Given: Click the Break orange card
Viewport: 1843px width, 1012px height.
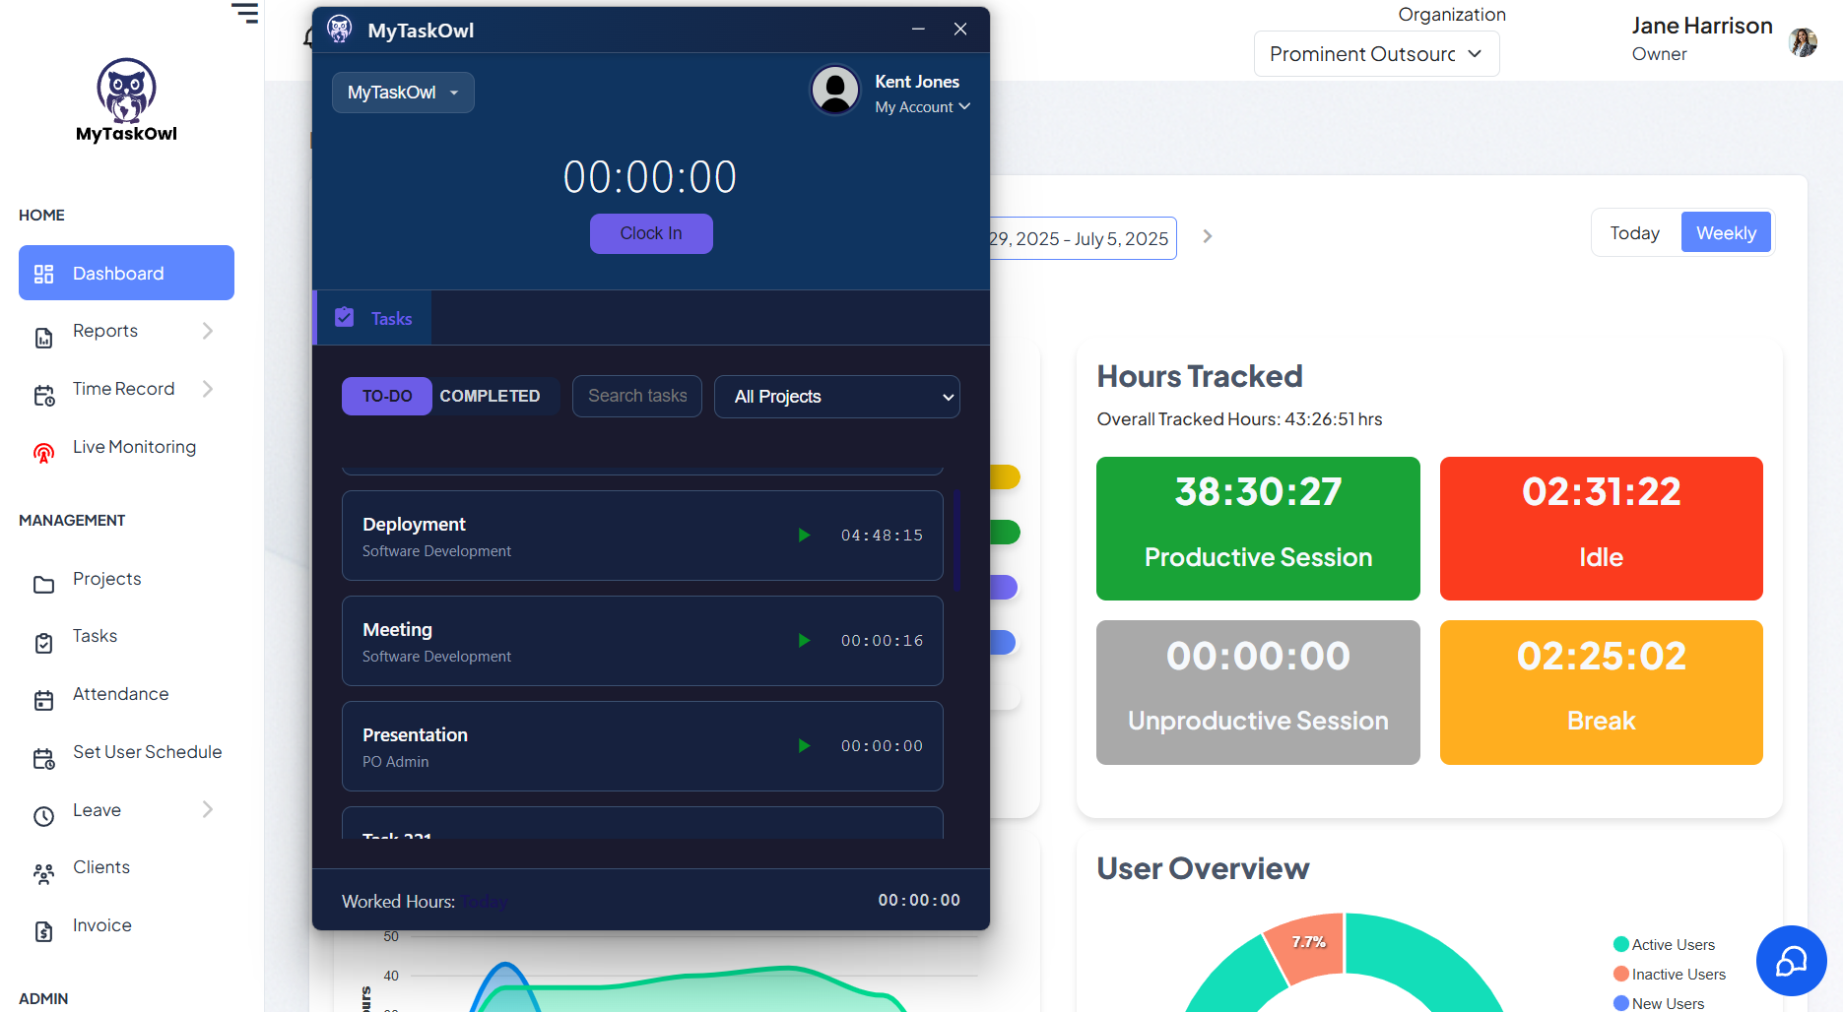Looking at the screenshot, I should [1602, 692].
